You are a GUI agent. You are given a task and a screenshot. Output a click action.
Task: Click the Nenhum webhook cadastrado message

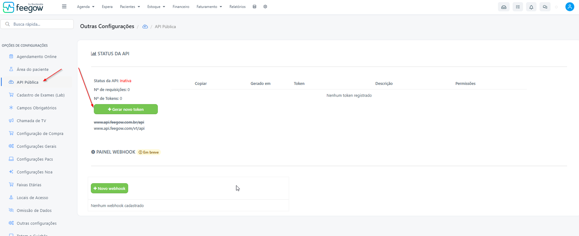coord(117,206)
